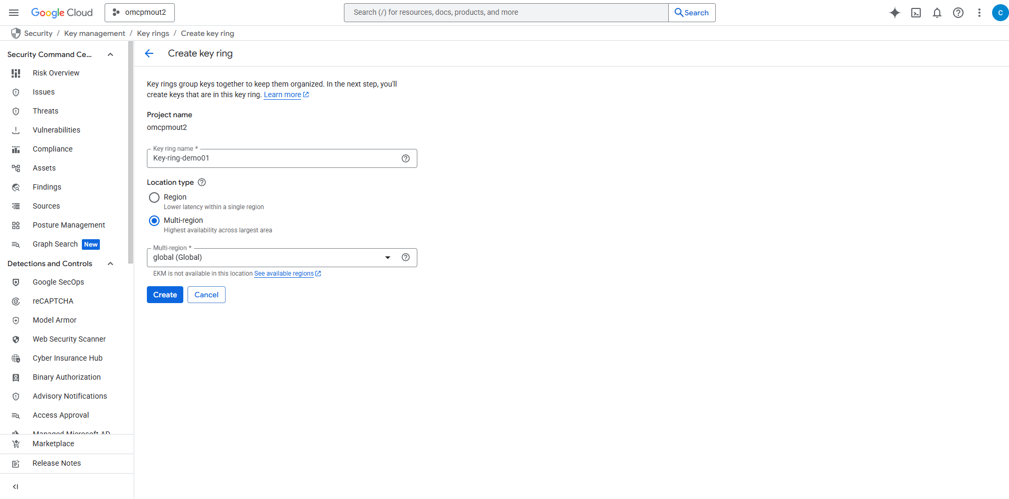Select the Region location type
The height and width of the screenshot is (499, 1009).
[154, 197]
